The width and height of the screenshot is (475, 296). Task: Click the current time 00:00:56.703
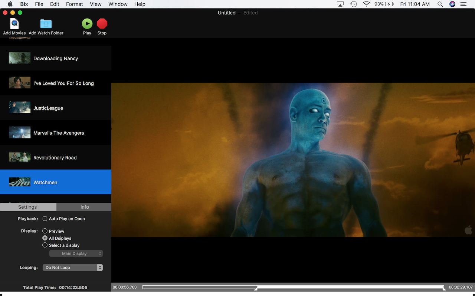125,287
